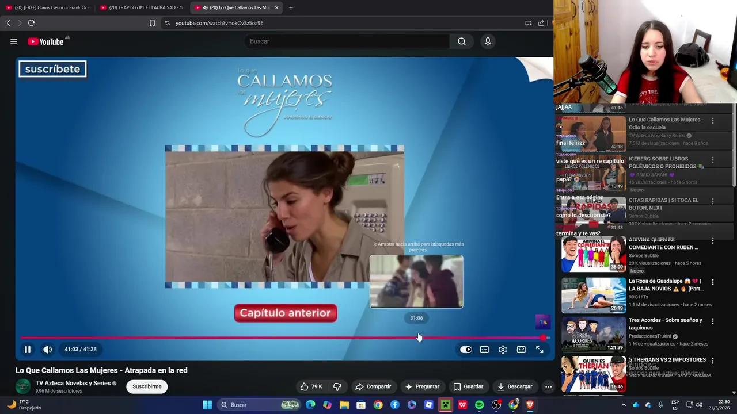This screenshot has height=414, width=737.
Task: Open the YouTube hamburger guide menu
Action: point(14,41)
